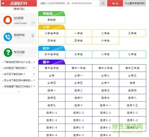
Task: Select the 高中 category tab header
Action: pyautogui.click(x=52, y=62)
